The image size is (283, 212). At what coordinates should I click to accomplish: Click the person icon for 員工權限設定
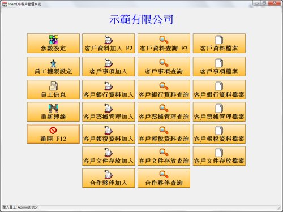(x=53, y=63)
